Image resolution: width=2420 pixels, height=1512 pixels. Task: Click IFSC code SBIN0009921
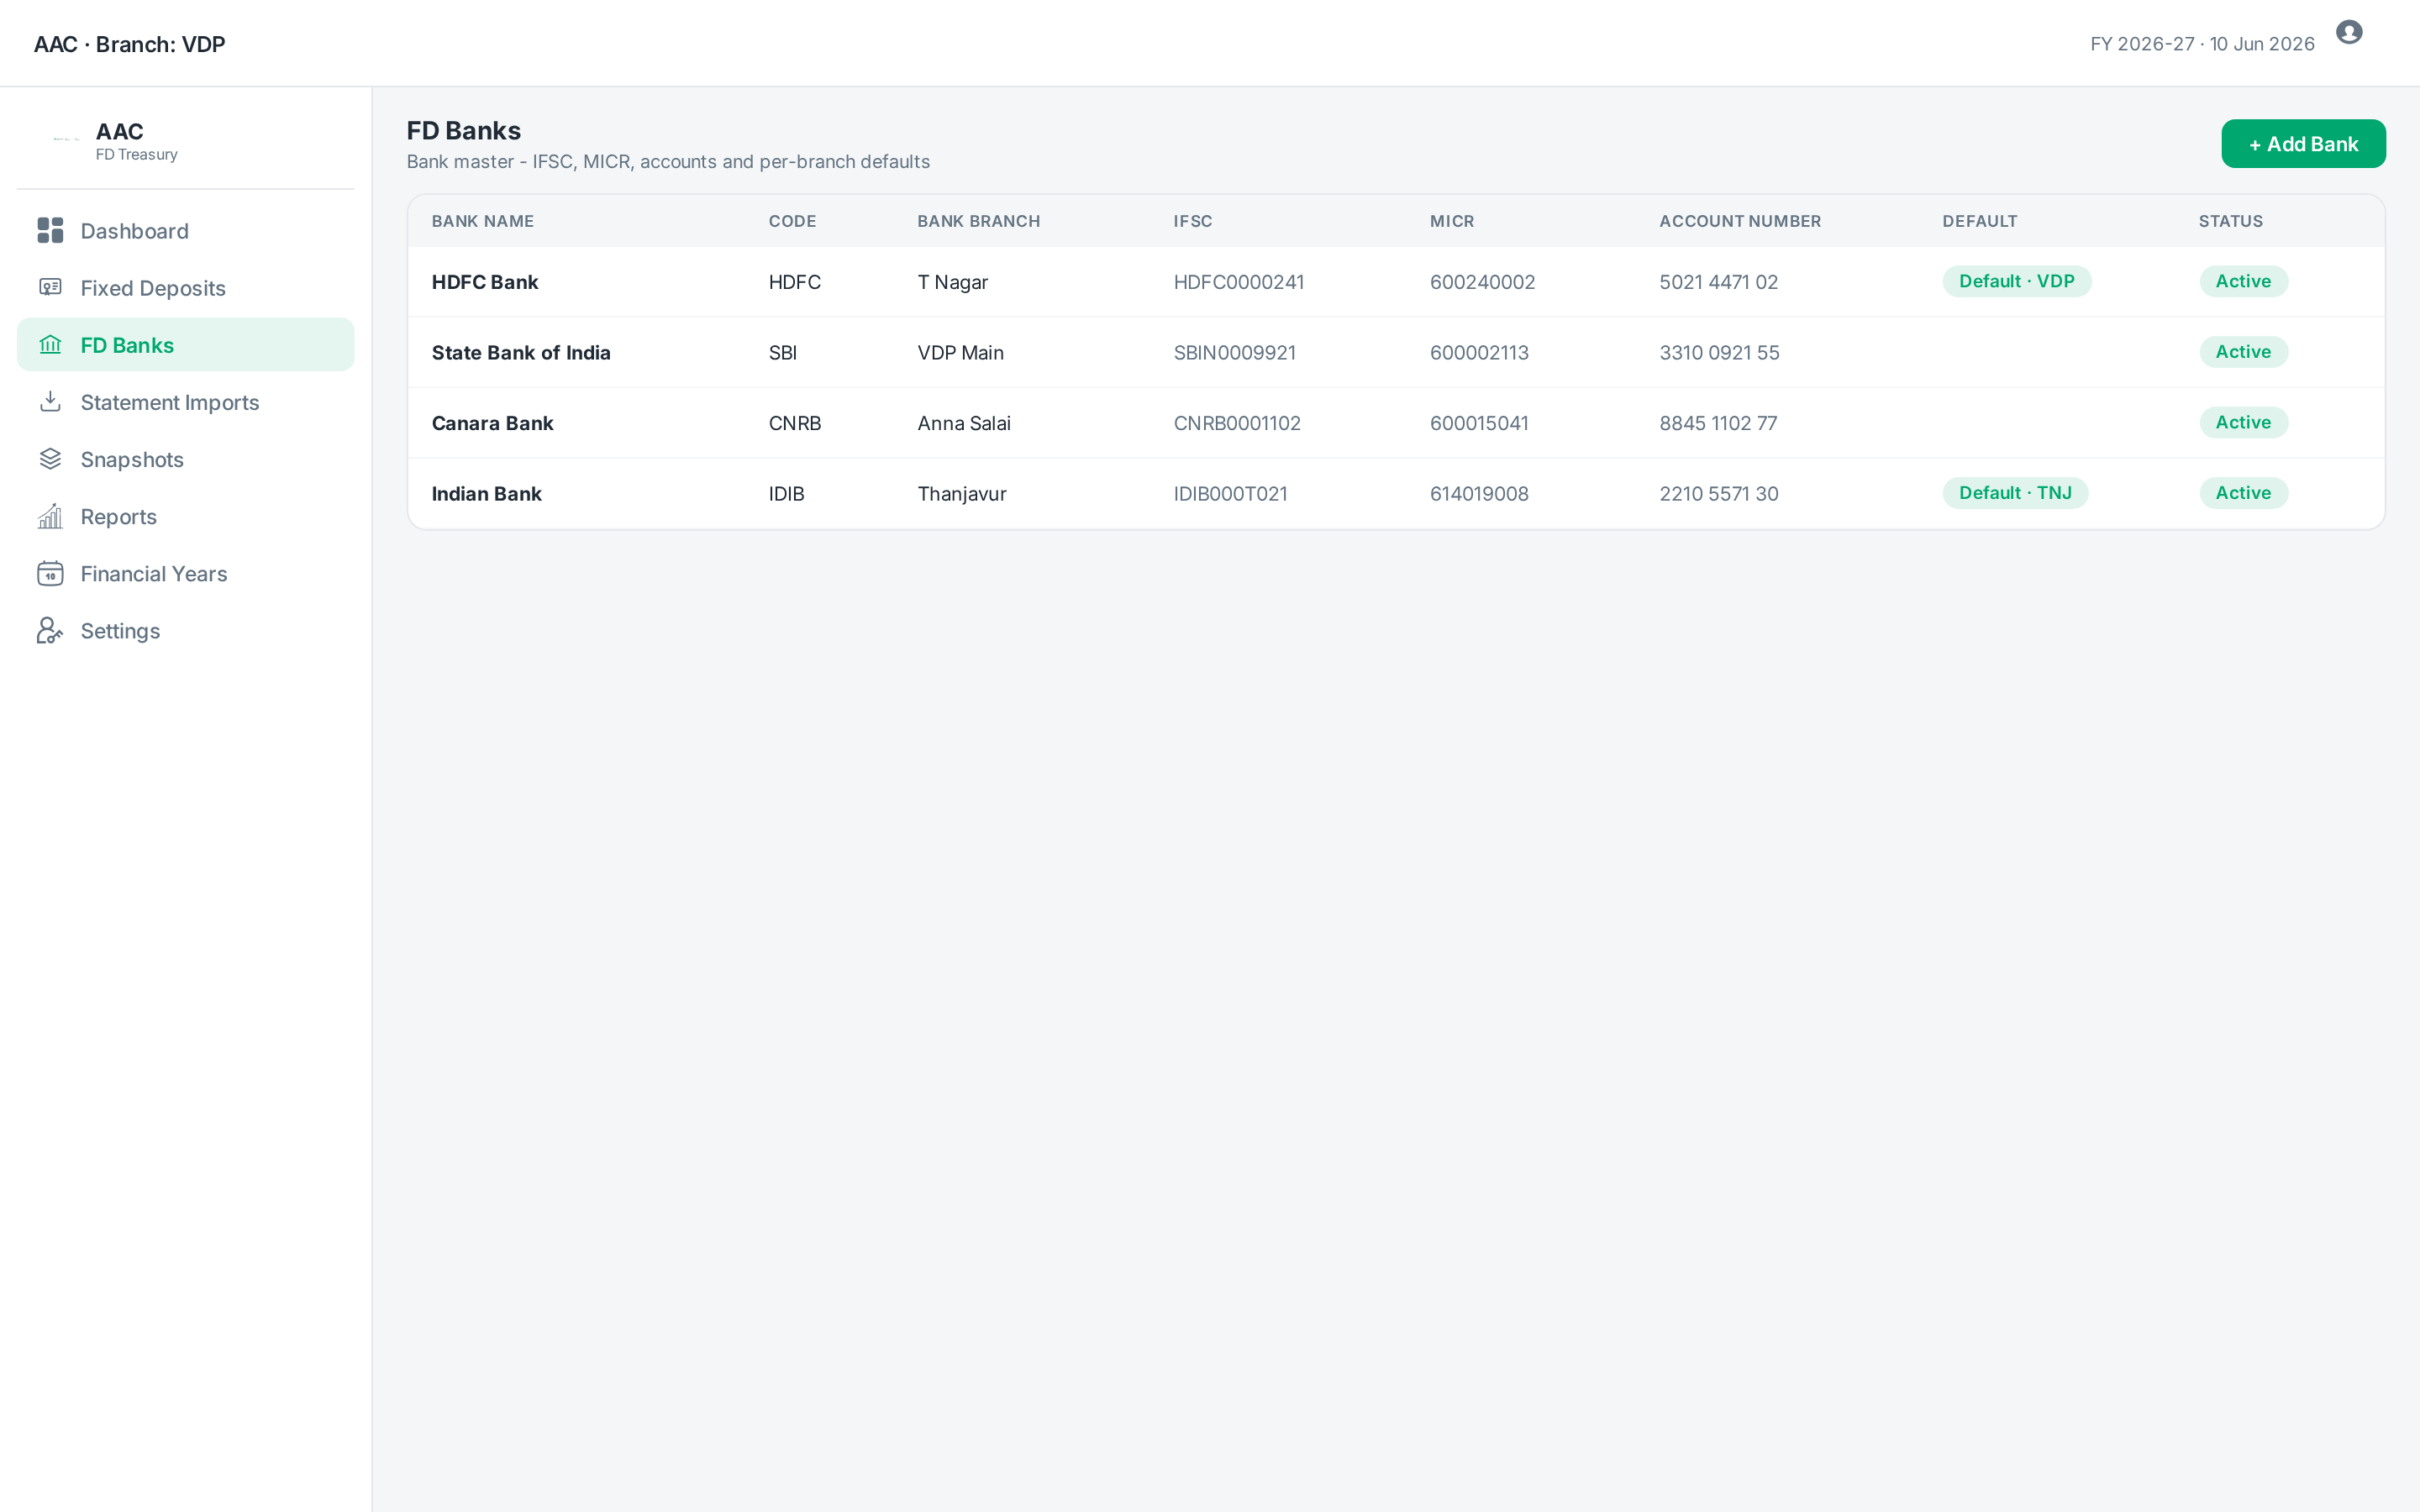tap(1235, 353)
